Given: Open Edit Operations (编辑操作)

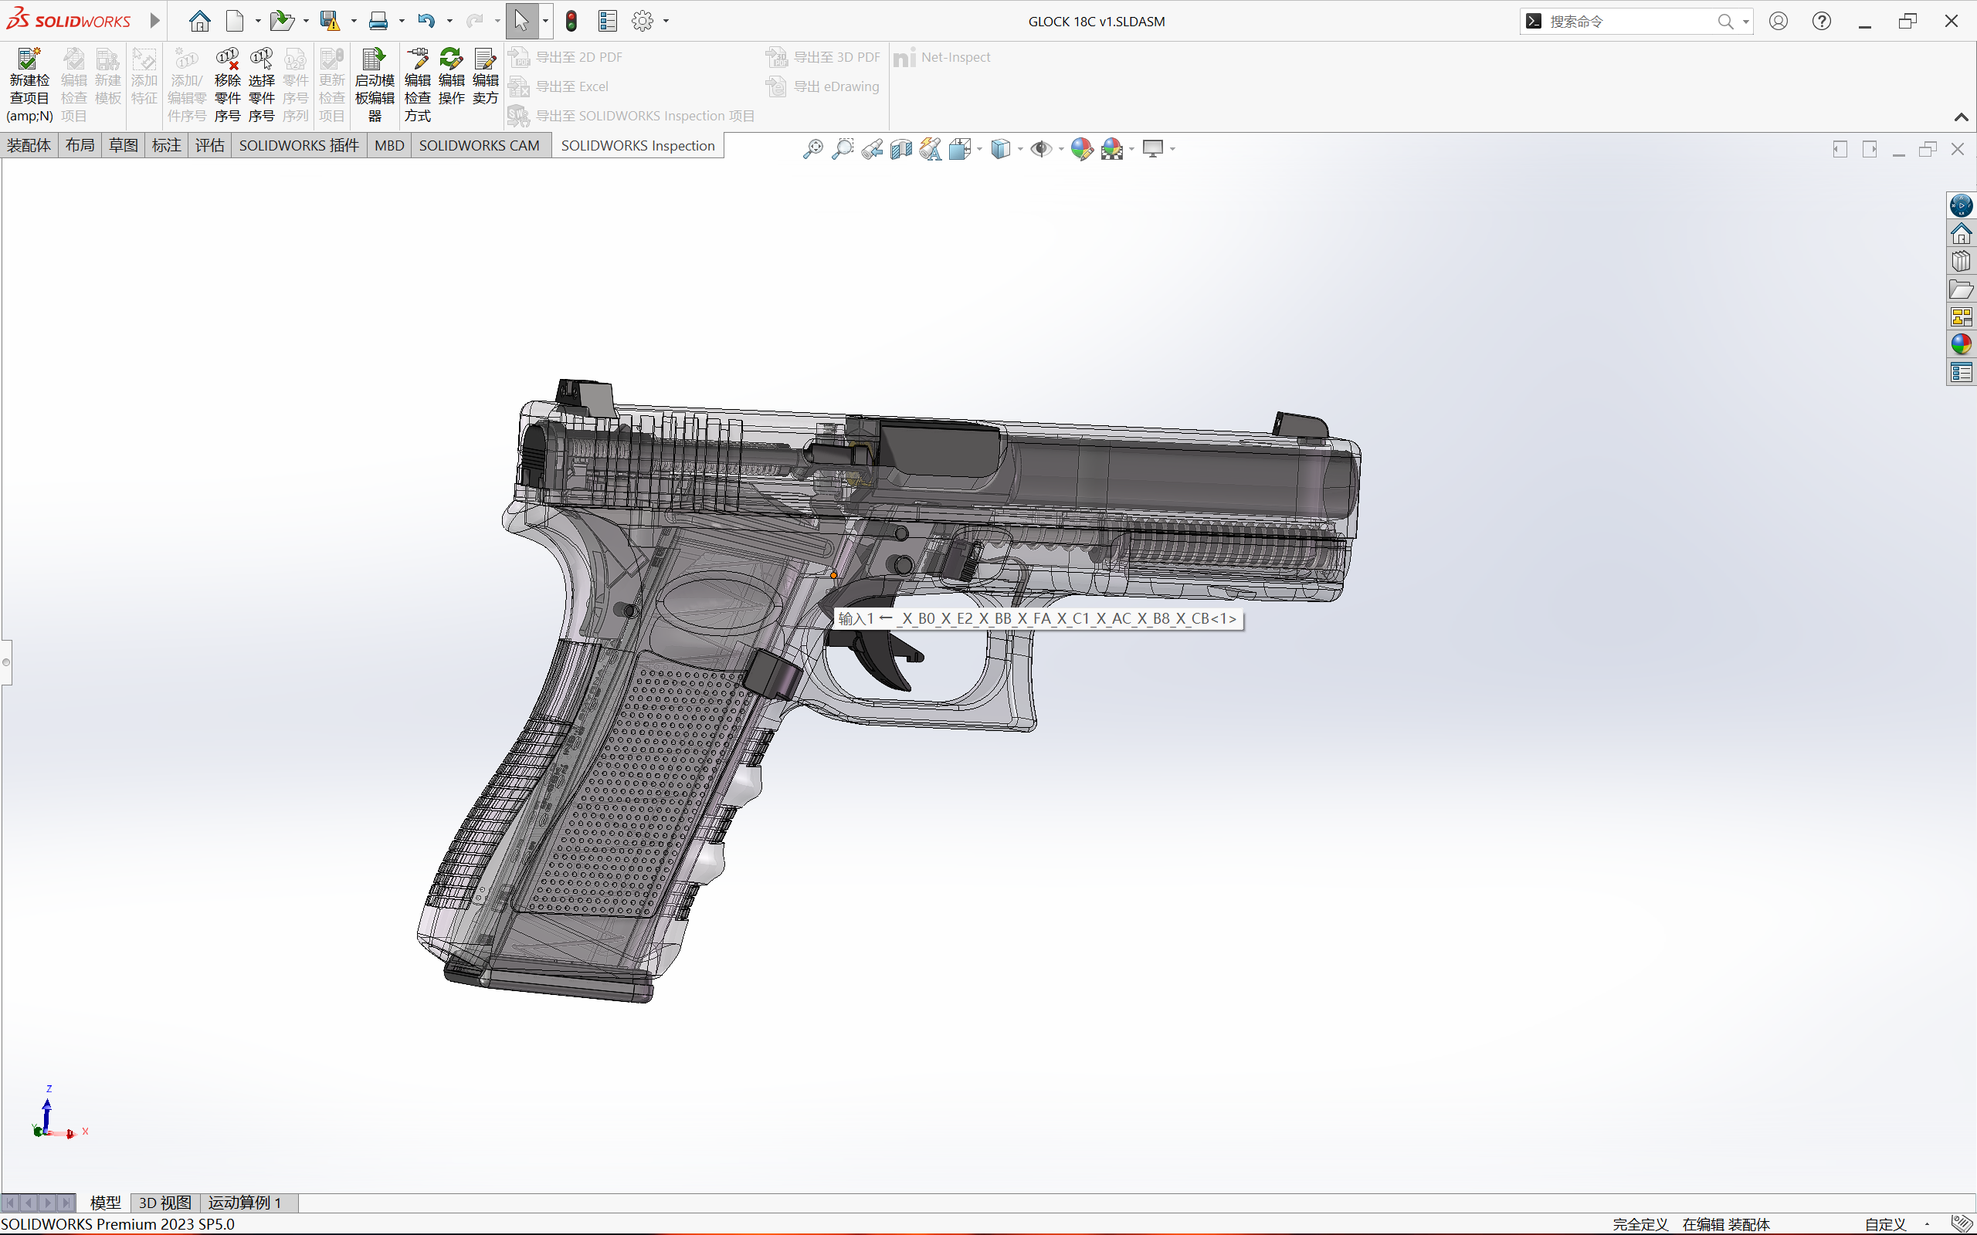Looking at the screenshot, I should 452,76.
